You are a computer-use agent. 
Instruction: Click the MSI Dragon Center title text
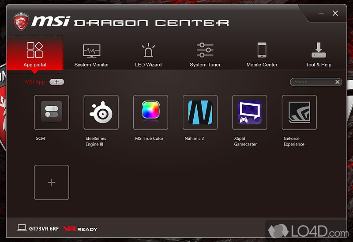130,22
